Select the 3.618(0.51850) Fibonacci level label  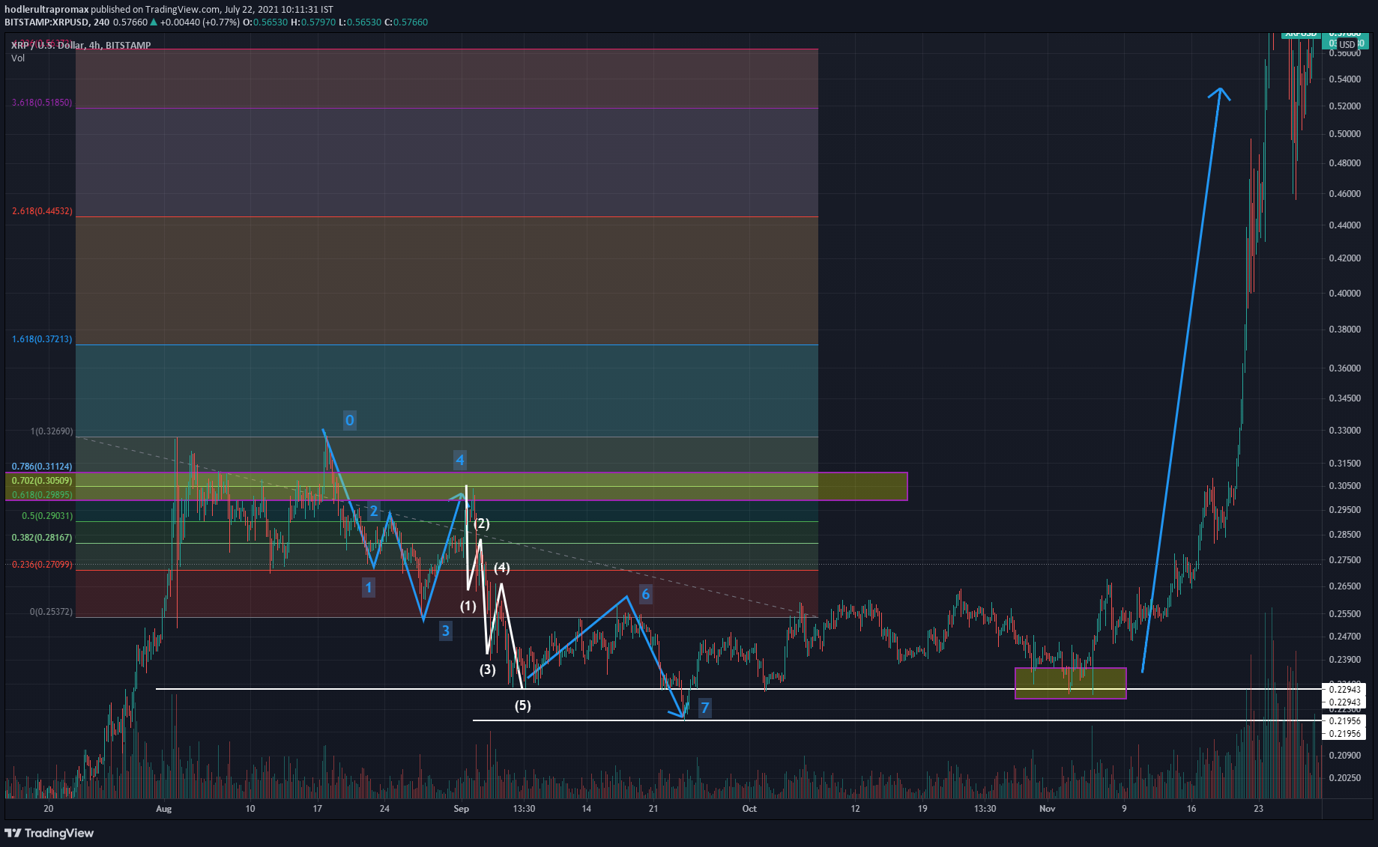coord(42,103)
